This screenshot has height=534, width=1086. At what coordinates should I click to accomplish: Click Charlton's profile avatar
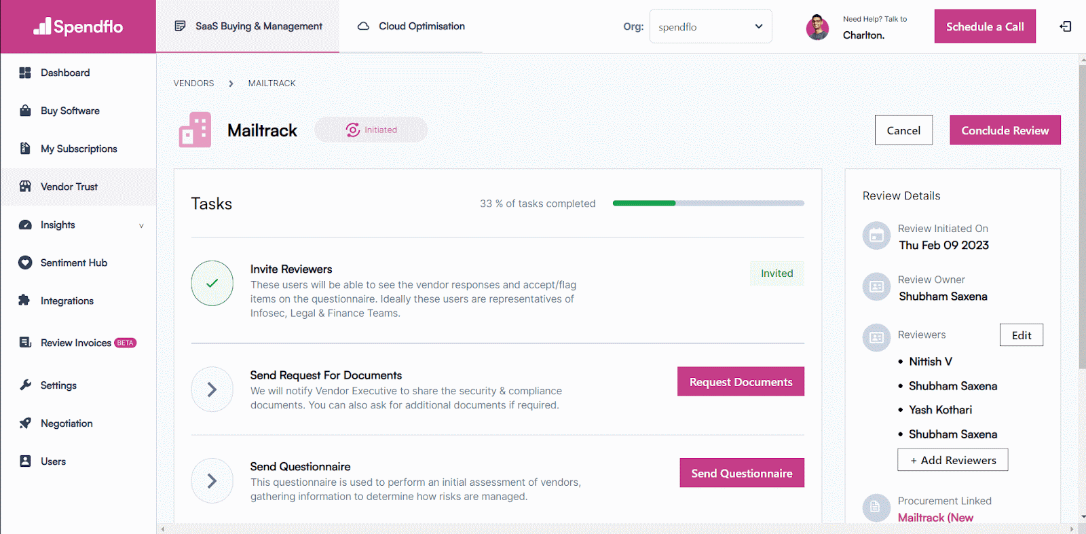(x=817, y=27)
